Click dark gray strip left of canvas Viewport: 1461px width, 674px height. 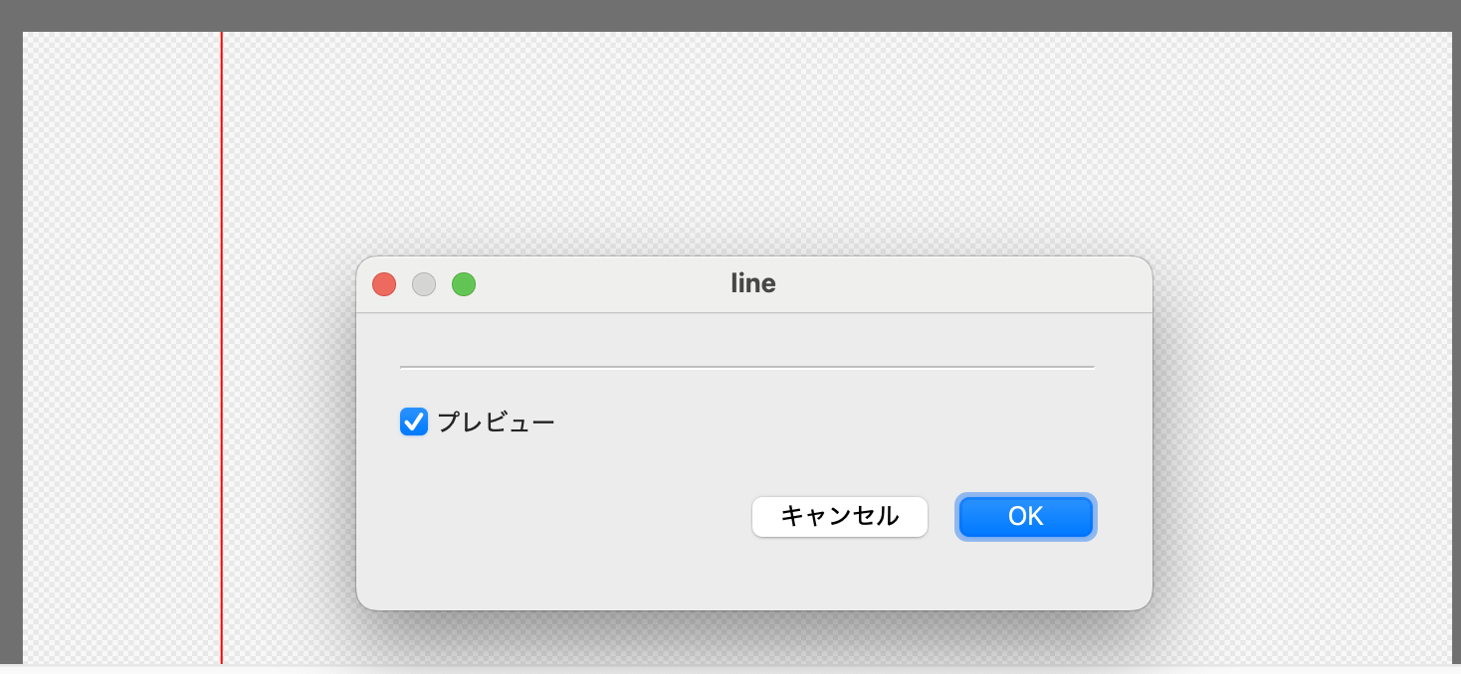point(11,348)
